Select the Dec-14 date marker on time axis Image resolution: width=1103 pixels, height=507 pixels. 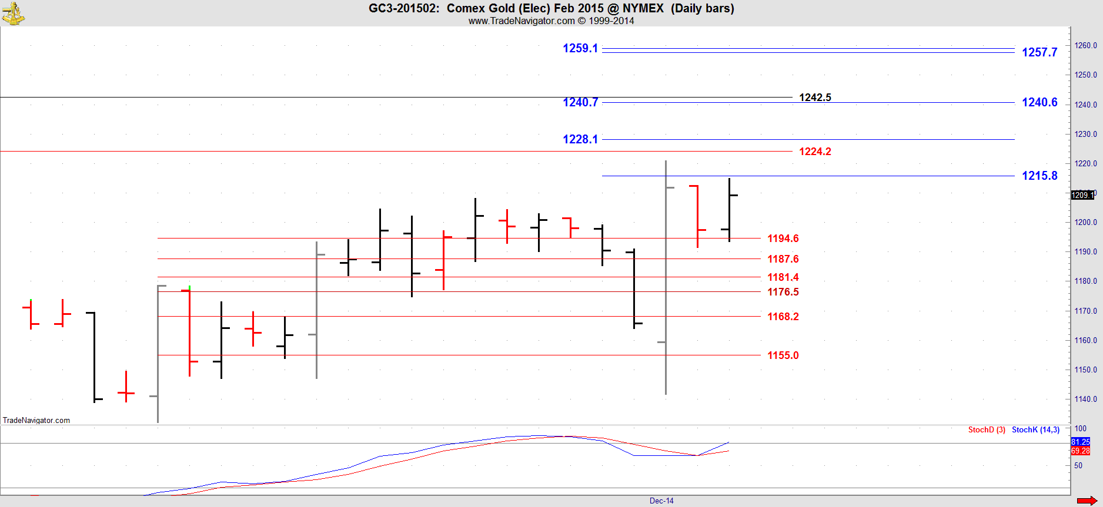(x=661, y=501)
